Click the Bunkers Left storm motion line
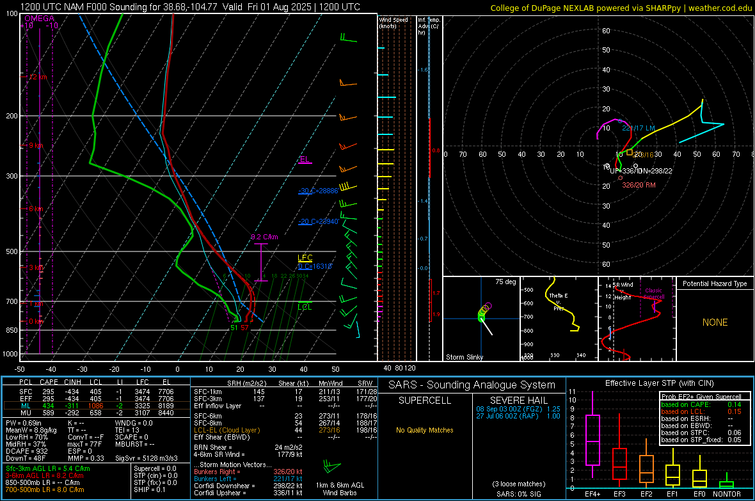Screen dimensions: 755x501 click(248, 479)
